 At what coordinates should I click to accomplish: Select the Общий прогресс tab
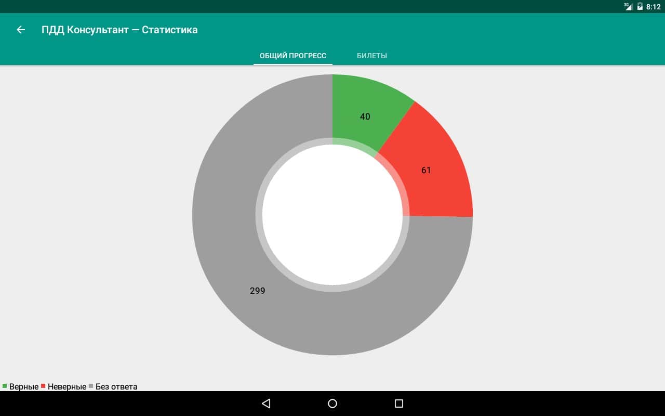point(293,56)
